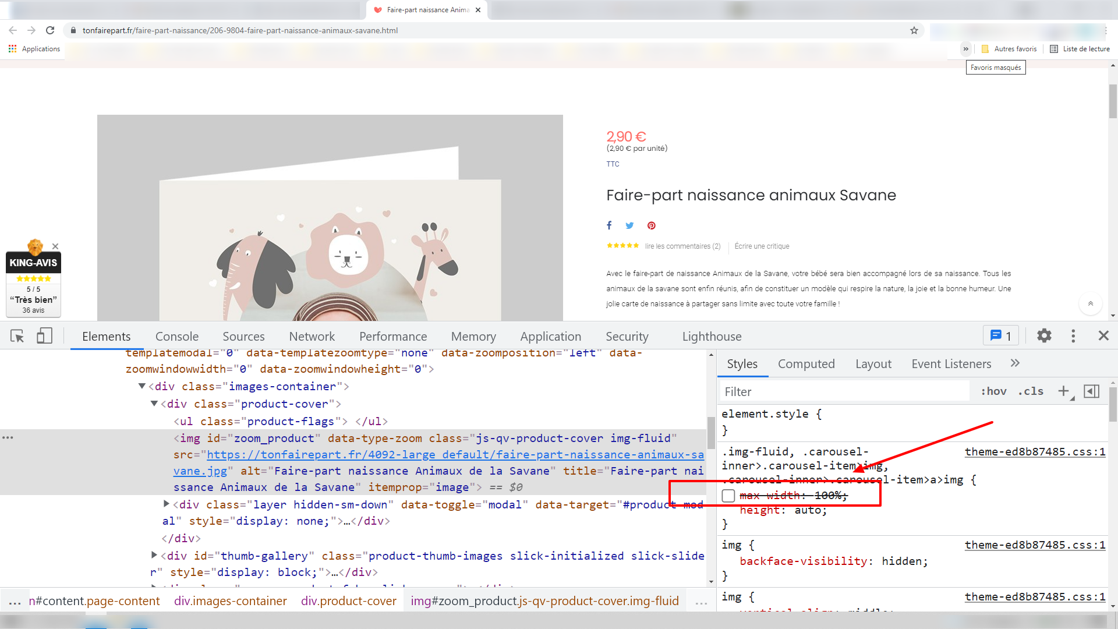Toggle the .cls element classes panel
The height and width of the screenshot is (629, 1118).
coord(1031,391)
